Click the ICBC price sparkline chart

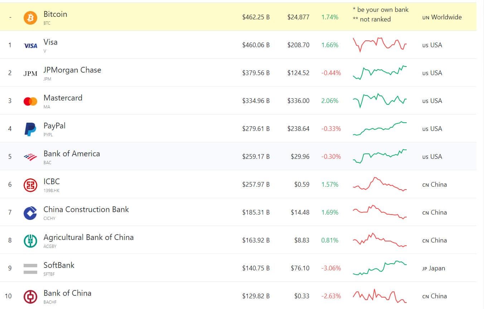point(380,184)
